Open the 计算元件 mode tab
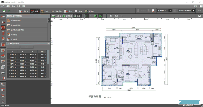203x107 pixels. click(56, 11)
